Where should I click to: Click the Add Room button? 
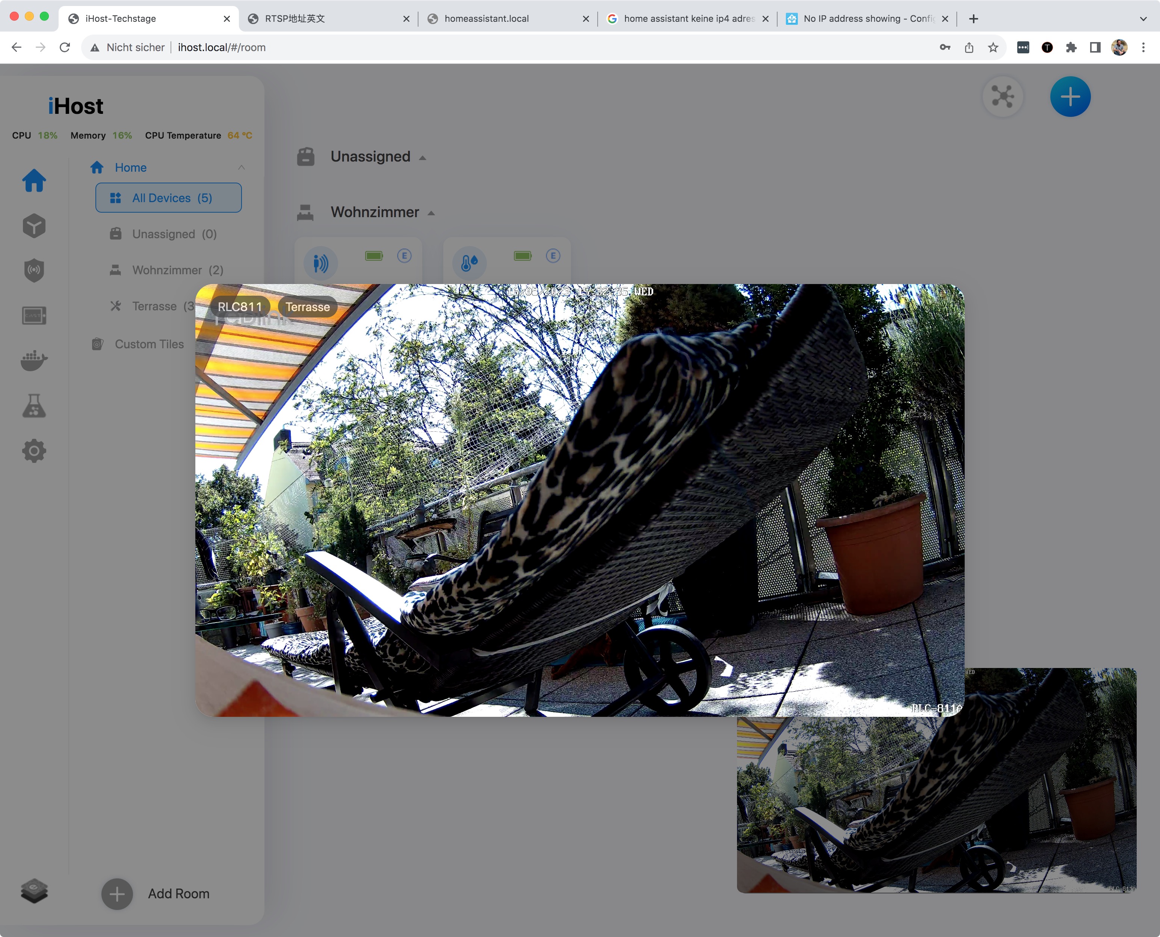tap(117, 894)
